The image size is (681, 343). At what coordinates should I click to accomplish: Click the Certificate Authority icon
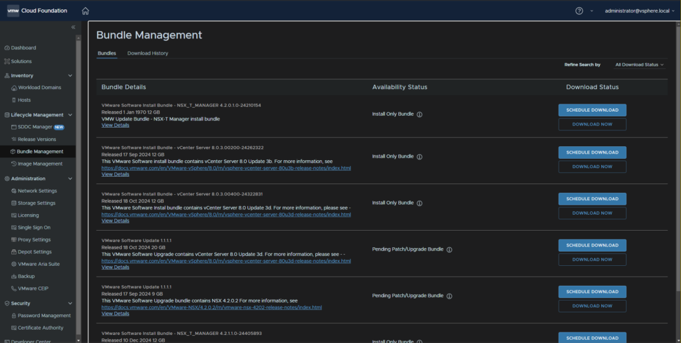(x=15, y=328)
